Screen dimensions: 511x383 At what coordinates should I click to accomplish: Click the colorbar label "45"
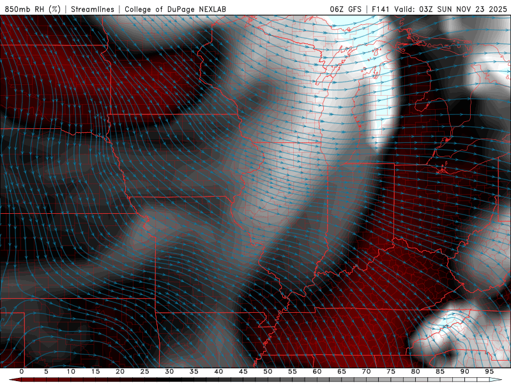[243, 372]
